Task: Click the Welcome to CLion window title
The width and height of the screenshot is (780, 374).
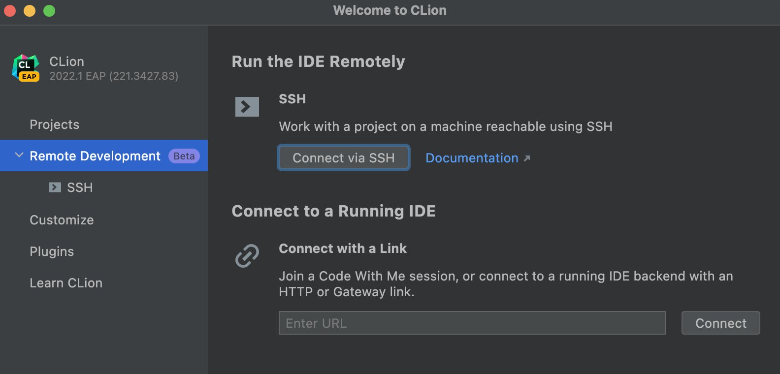Action: click(x=390, y=10)
